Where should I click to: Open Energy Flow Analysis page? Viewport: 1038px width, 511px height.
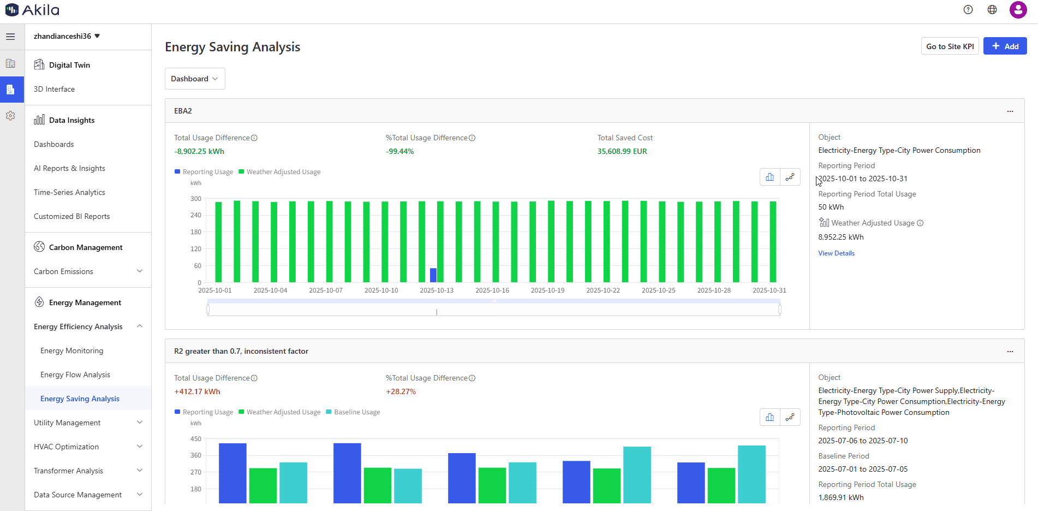75,375
